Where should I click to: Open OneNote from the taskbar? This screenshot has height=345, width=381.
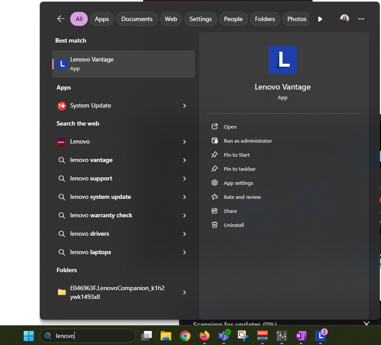coord(301,336)
